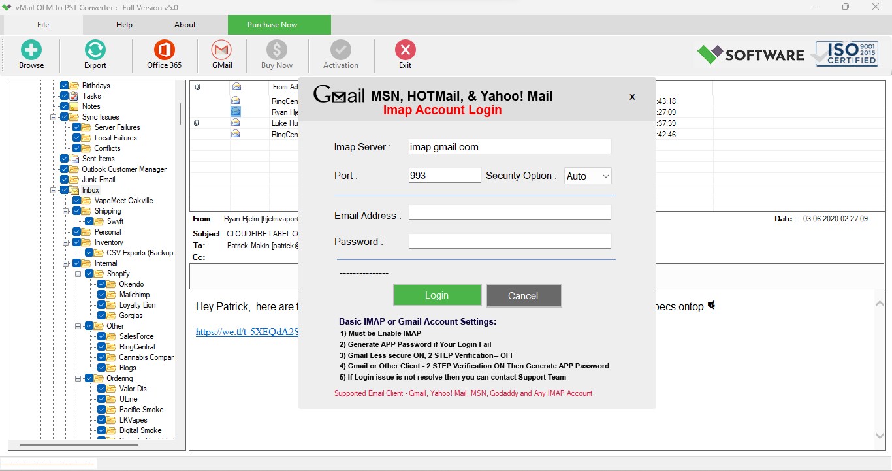Viewport: 892px width, 471px height.
Task: Collapse the Ordering tree node
Action: tap(78, 378)
